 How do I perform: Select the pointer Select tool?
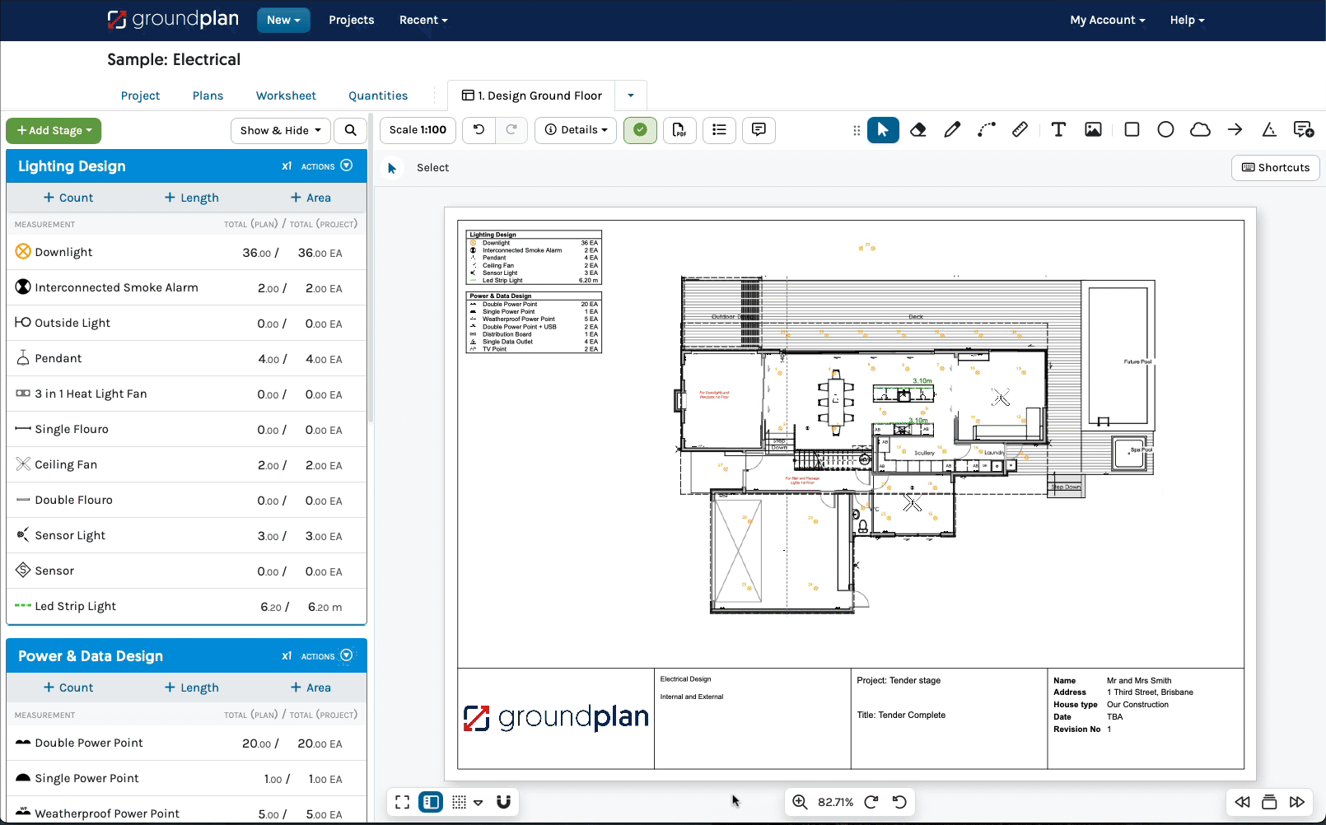[883, 130]
